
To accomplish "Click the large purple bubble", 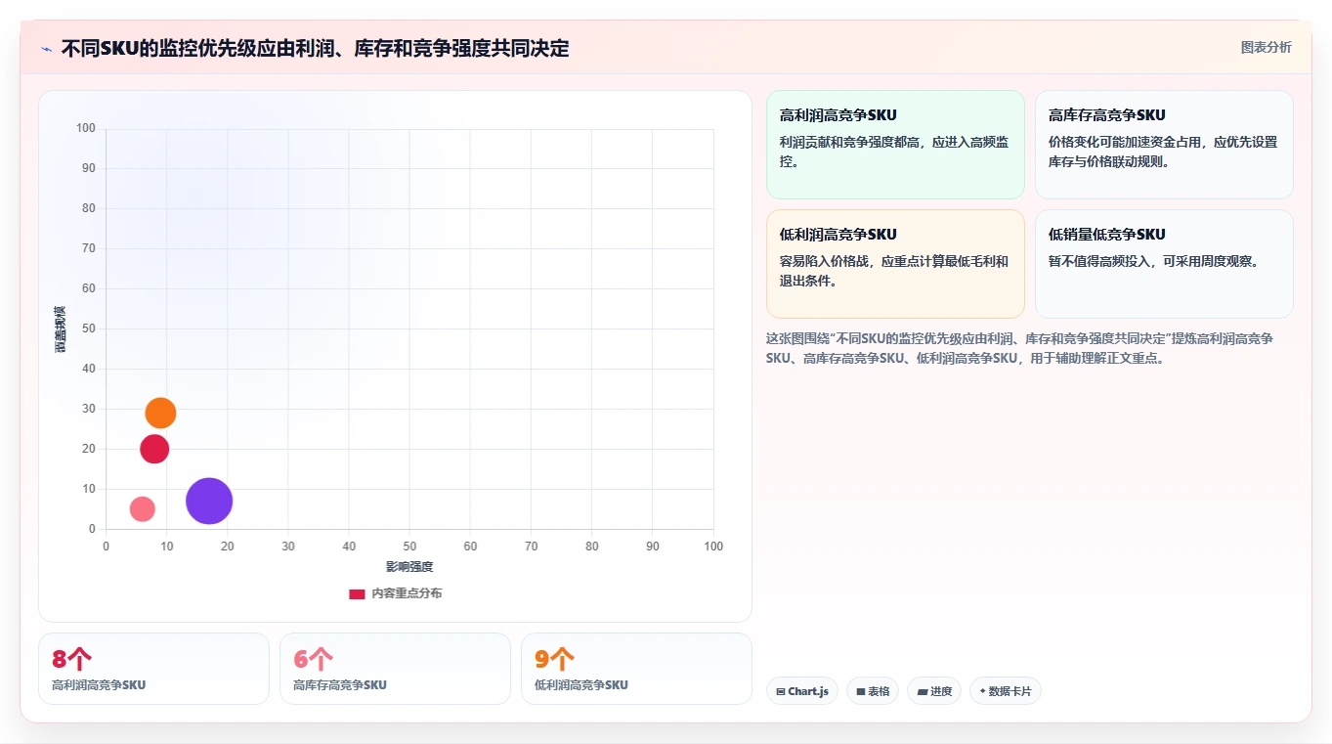I will point(209,502).
